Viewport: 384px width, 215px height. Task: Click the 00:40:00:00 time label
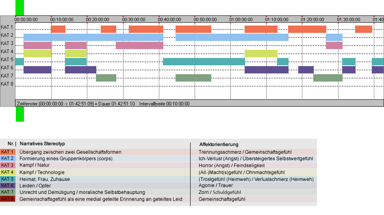[169, 19]
